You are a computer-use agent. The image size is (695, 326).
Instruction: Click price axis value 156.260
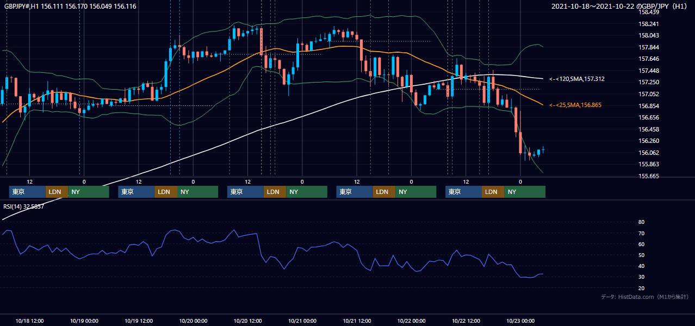[x=649, y=141]
